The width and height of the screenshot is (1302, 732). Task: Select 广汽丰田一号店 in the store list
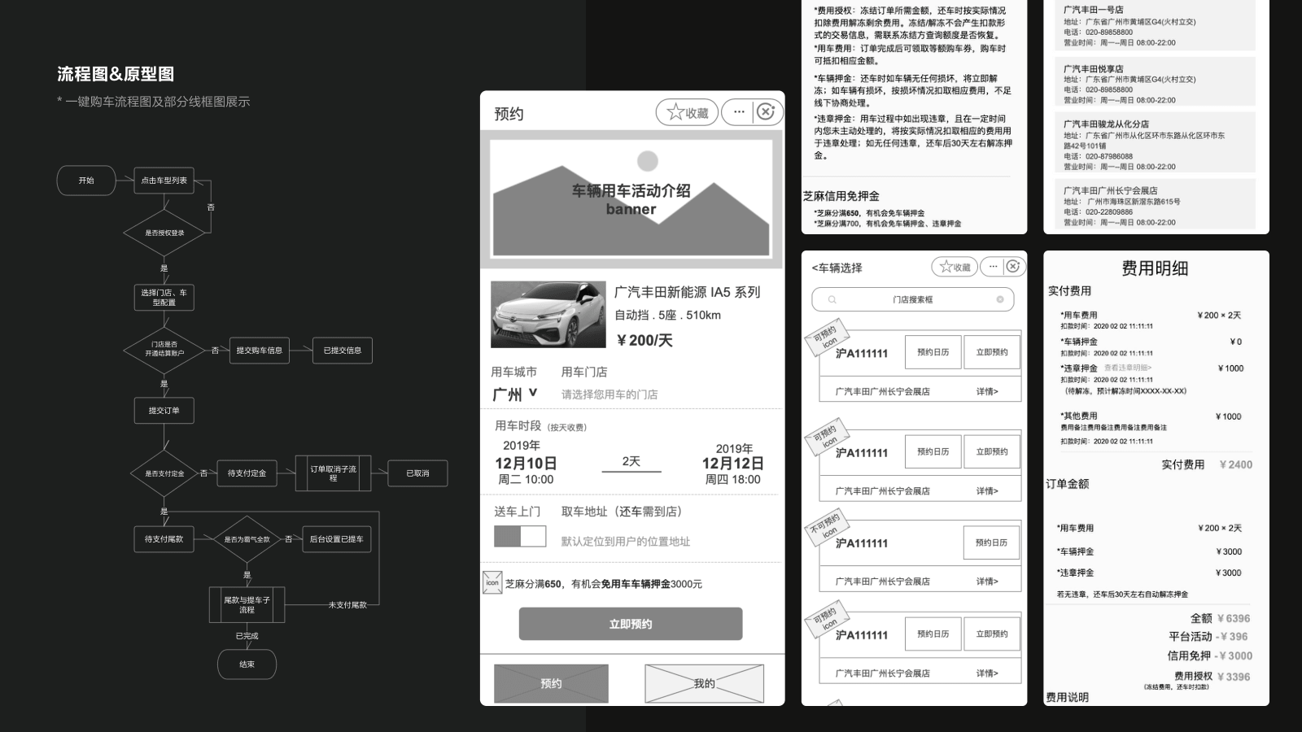(x=1155, y=26)
